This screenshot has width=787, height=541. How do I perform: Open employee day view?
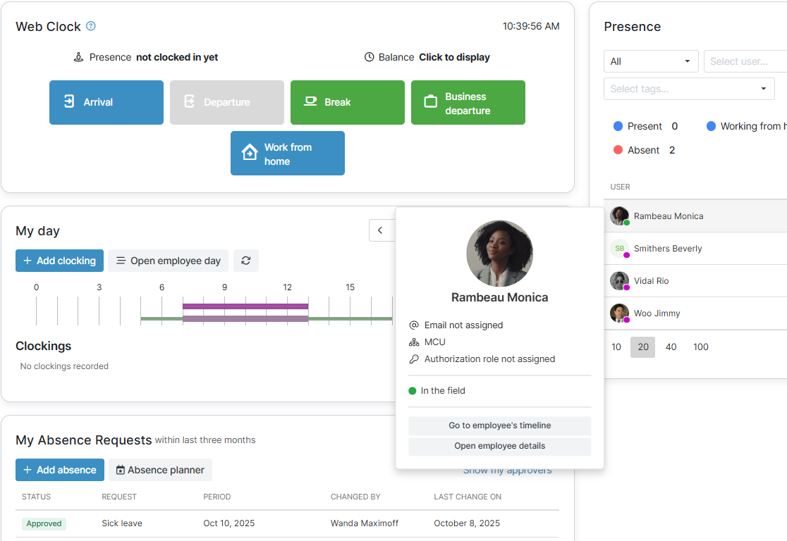click(x=168, y=261)
